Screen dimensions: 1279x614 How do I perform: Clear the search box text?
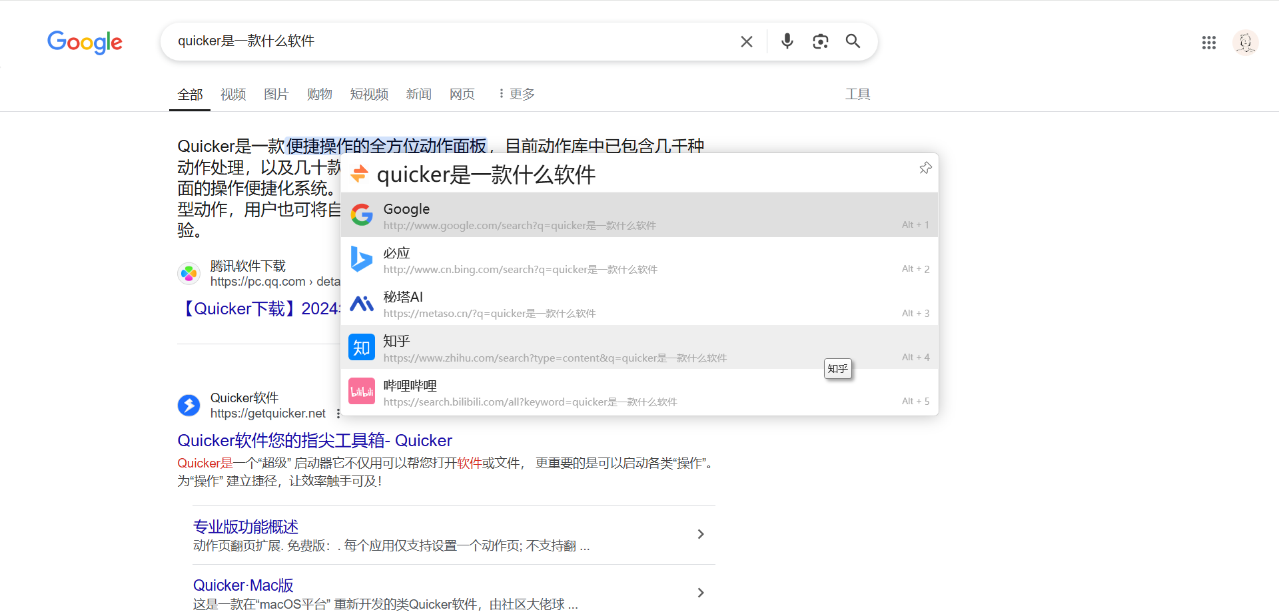747,41
